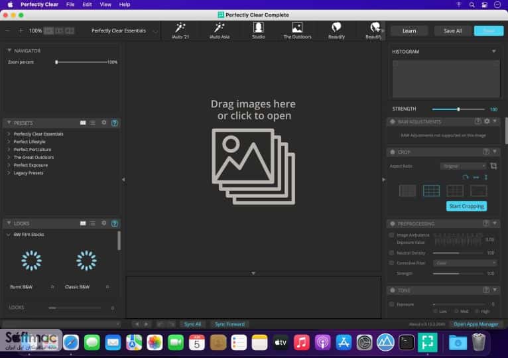
Task: Expand the Perfect Portraiture preset group
Action: point(9,149)
